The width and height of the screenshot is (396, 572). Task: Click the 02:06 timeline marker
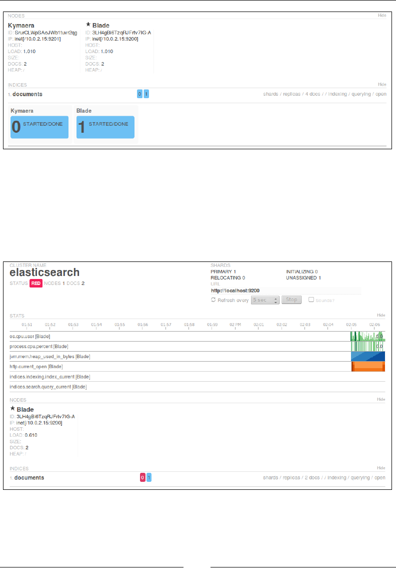(x=374, y=325)
